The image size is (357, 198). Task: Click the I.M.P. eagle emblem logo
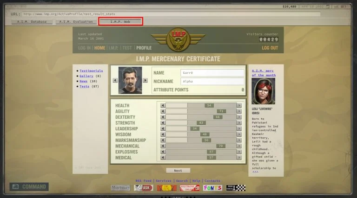pos(178,40)
